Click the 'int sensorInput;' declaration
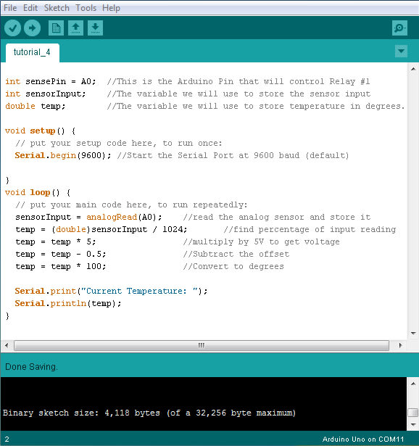 tap(46, 94)
